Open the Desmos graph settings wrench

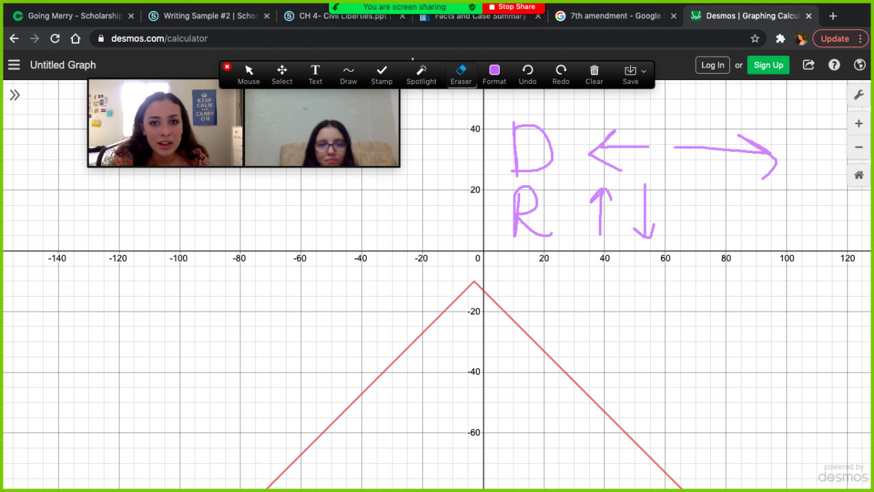(859, 95)
